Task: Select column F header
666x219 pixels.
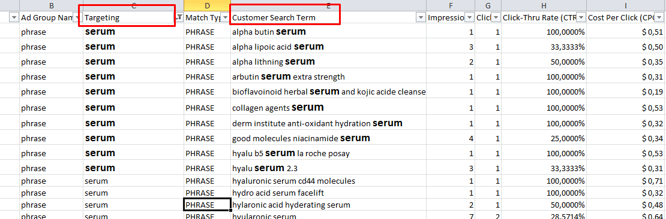Action: [451, 5]
